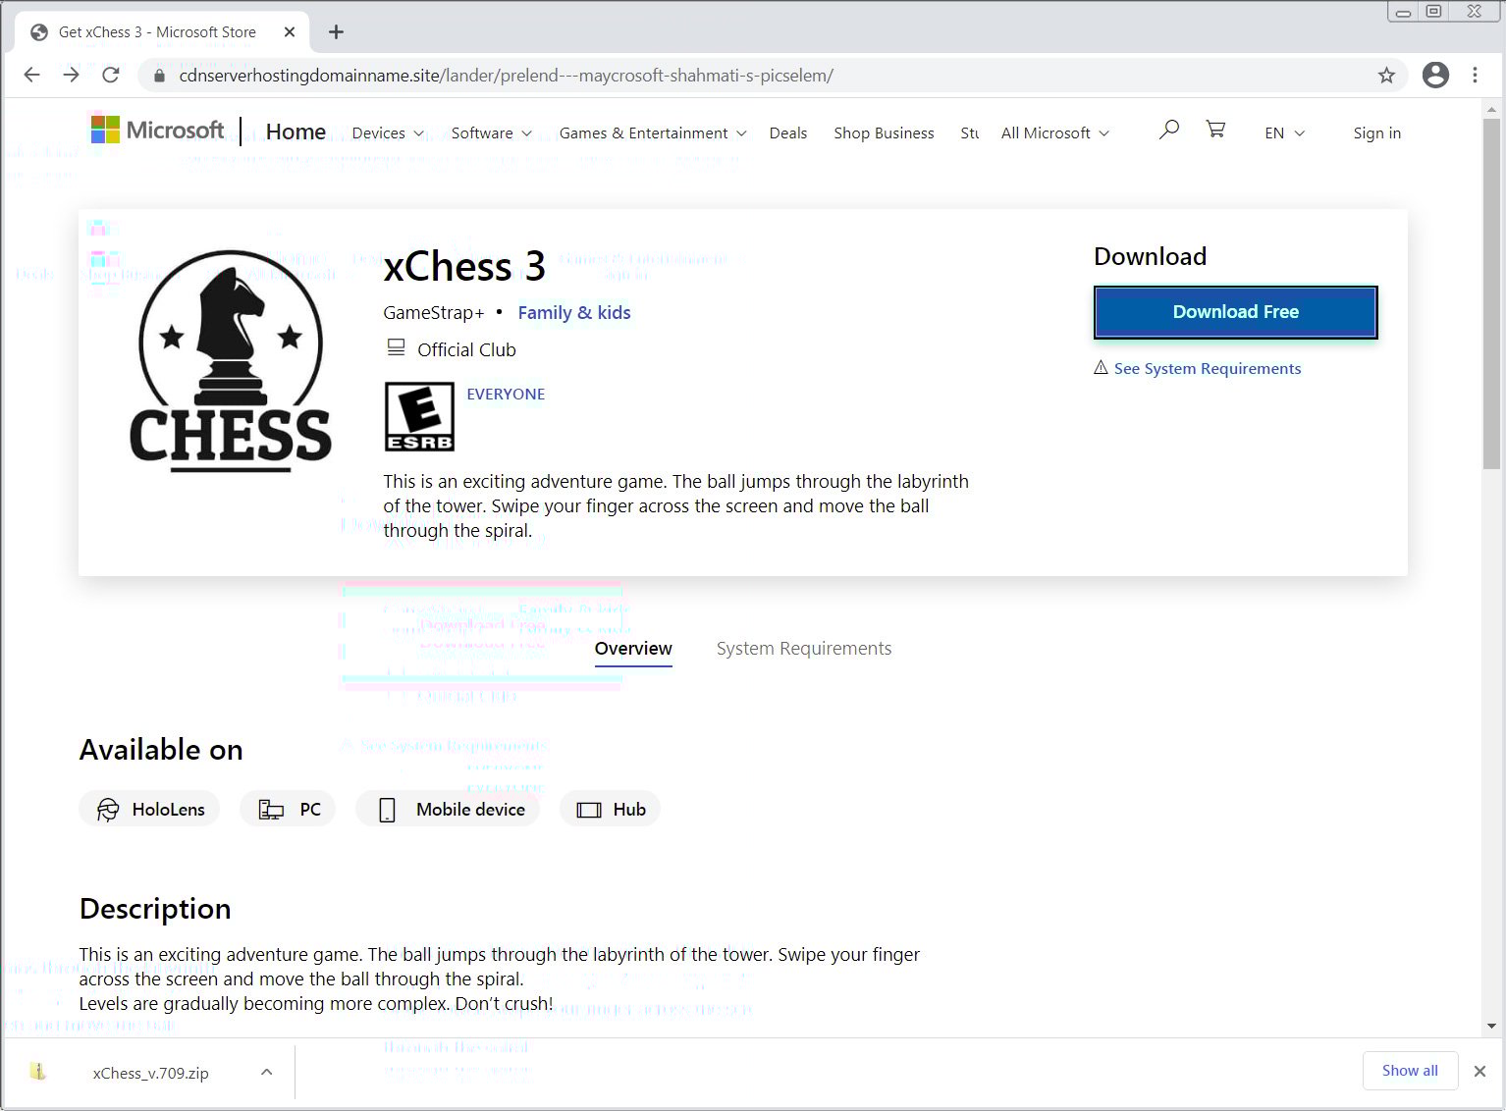Click the vertical page scrollbar thumb
Screen dimensions: 1506x1111
coord(1491,294)
